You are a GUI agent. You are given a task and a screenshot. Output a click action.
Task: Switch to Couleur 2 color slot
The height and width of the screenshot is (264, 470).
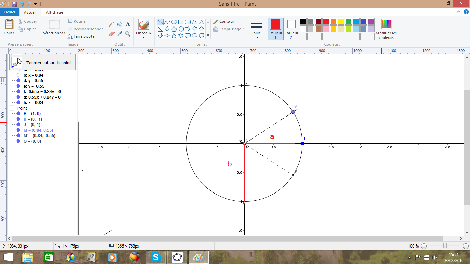(291, 29)
